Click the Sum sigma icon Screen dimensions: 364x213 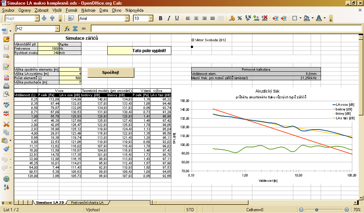(x=75, y=29)
